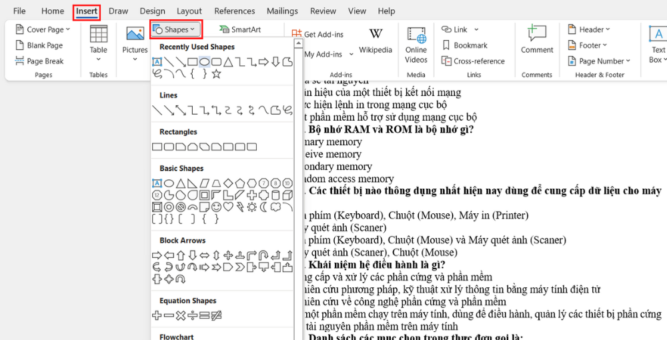Viewport: 667px width, 340px height.
Task: Select the diamond shape in Basic Shapes
Action: pyautogui.click(x=228, y=183)
